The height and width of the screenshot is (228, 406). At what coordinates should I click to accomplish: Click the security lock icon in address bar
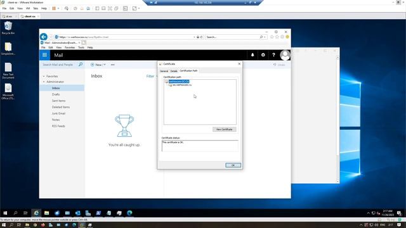tap(198, 37)
